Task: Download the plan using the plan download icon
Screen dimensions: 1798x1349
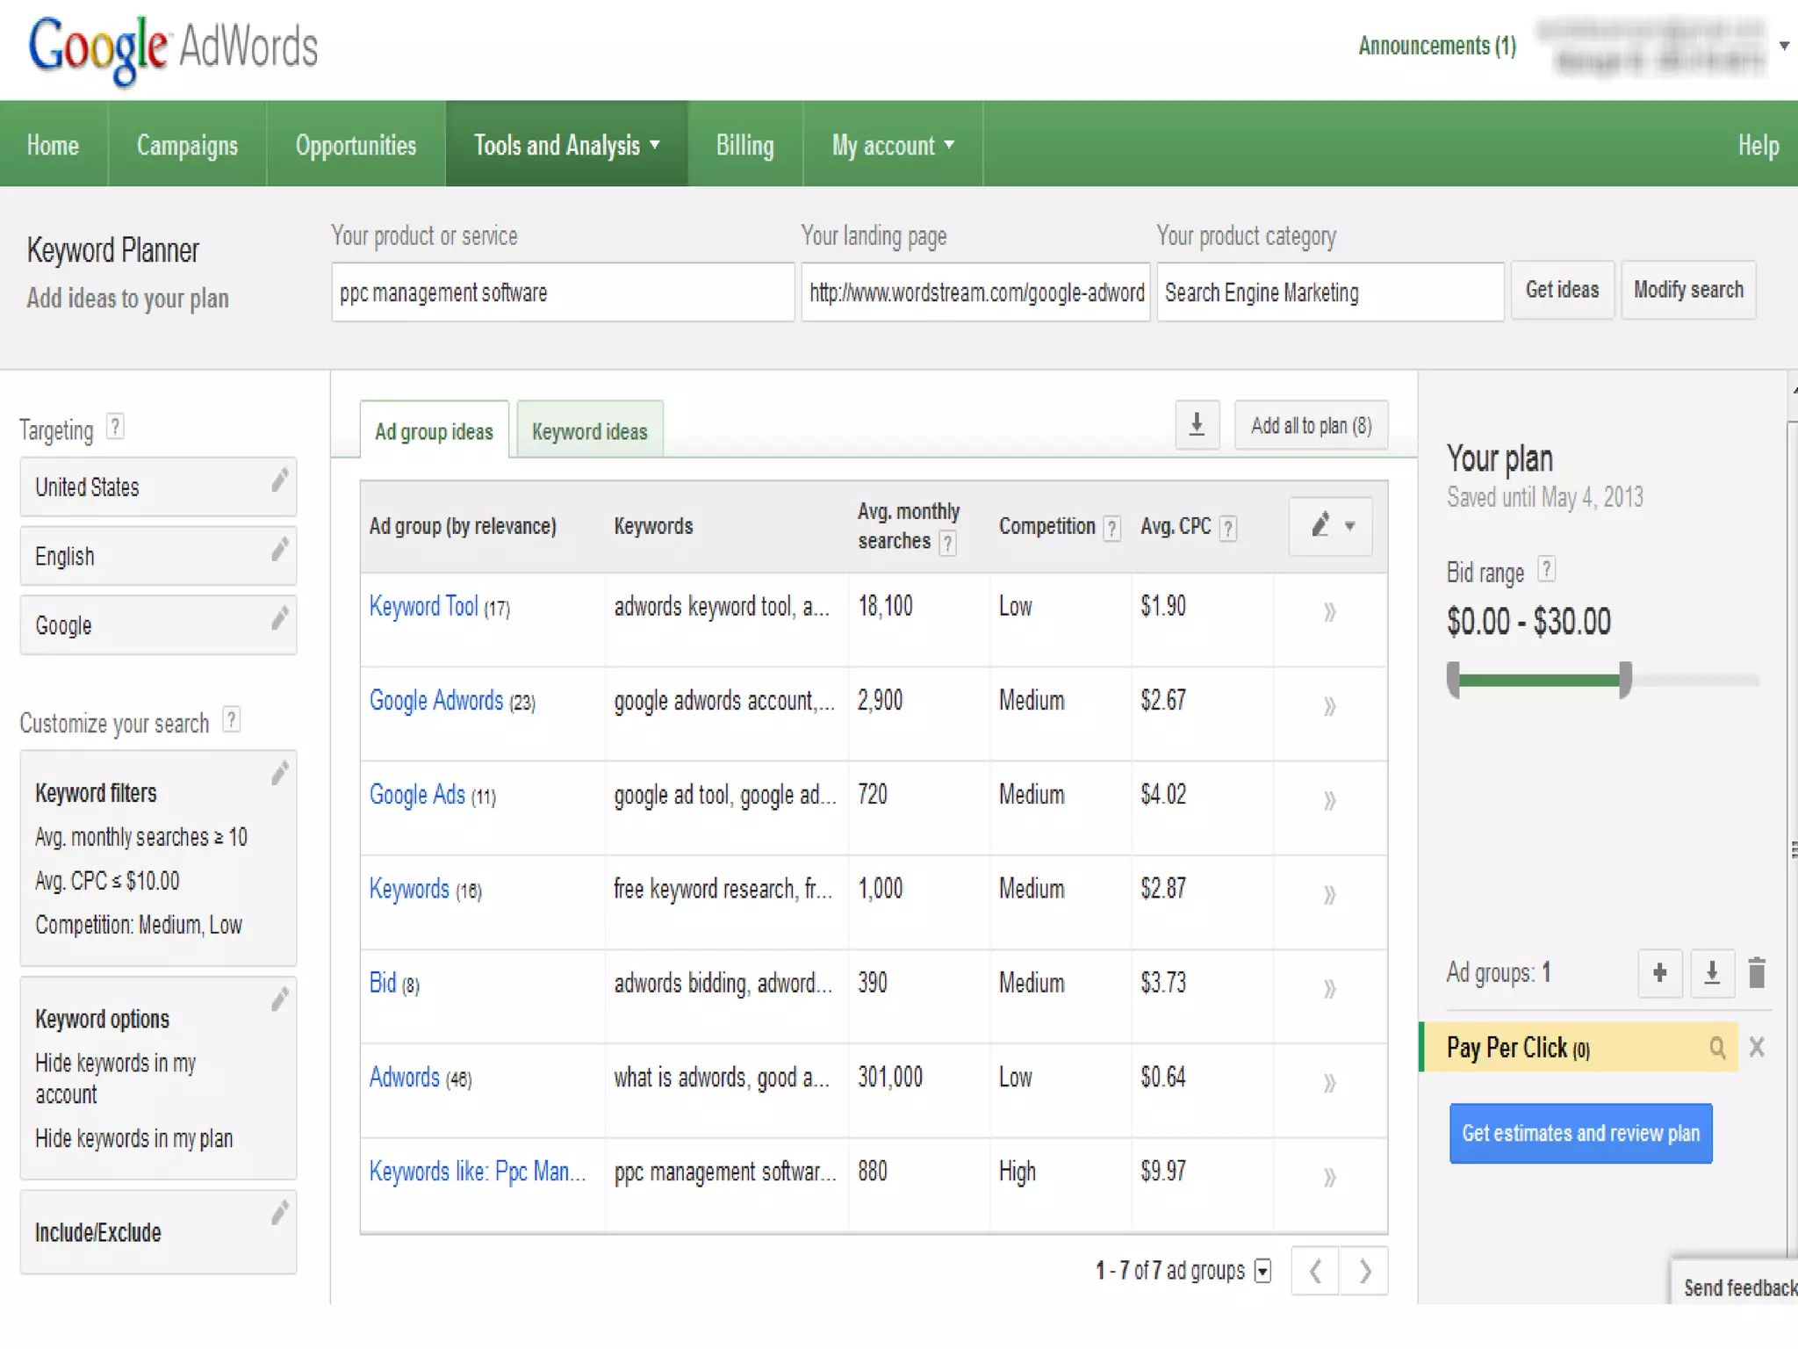Action: coord(1711,972)
